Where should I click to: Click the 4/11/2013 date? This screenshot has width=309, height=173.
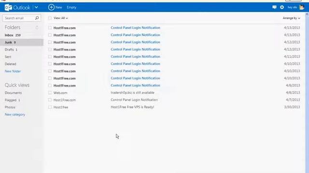[292, 57]
